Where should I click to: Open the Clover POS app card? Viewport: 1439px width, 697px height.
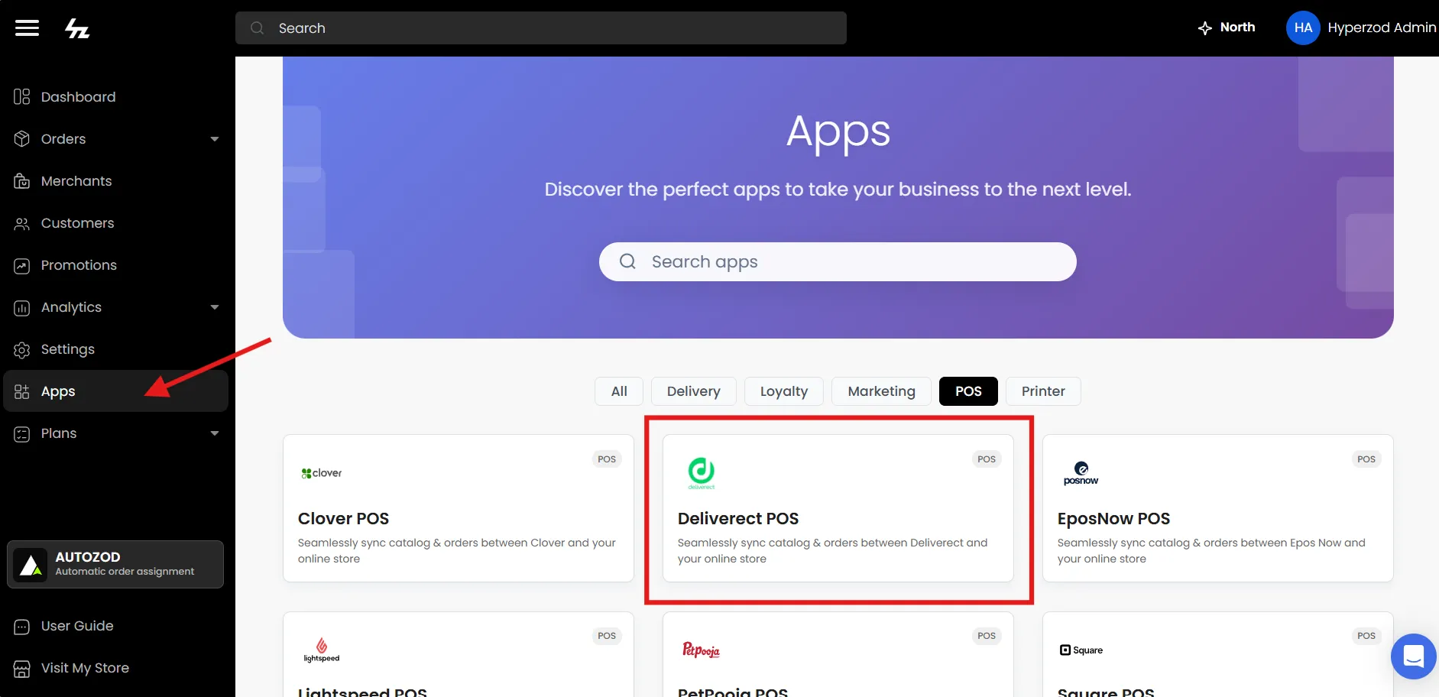click(x=459, y=508)
